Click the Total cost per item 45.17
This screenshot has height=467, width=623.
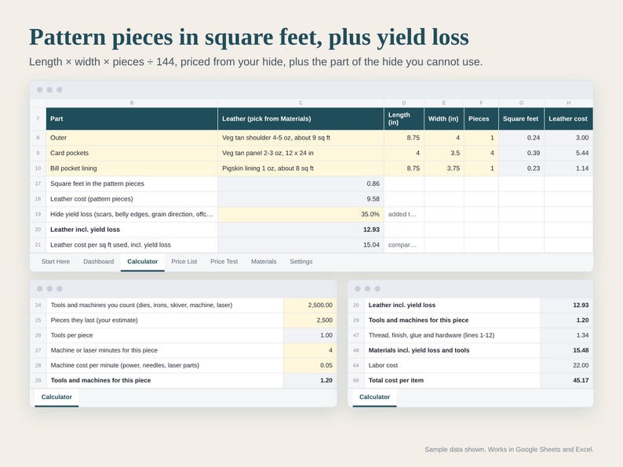point(567,380)
